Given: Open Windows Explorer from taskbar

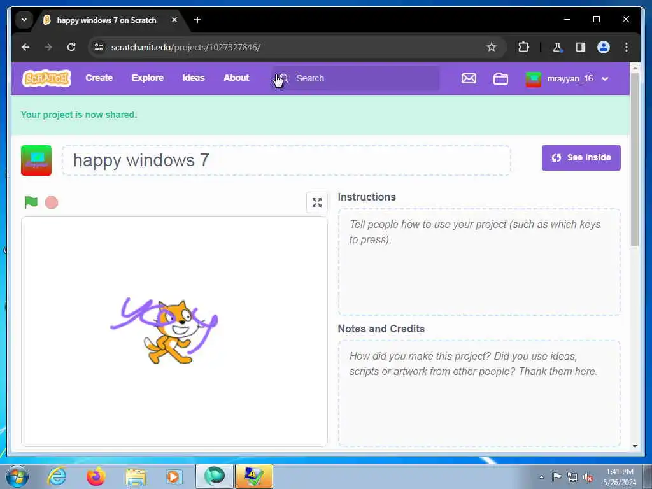Looking at the screenshot, I should (136, 476).
